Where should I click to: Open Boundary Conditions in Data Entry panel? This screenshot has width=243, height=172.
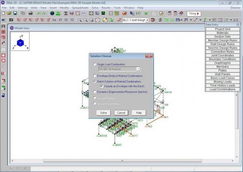point(223,59)
